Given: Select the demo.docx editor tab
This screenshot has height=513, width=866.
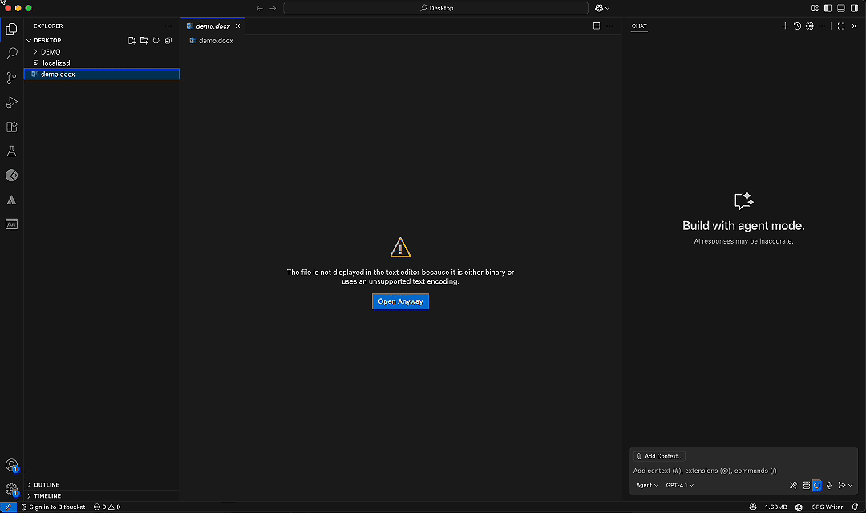Looking at the screenshot, I should (212, 26).
